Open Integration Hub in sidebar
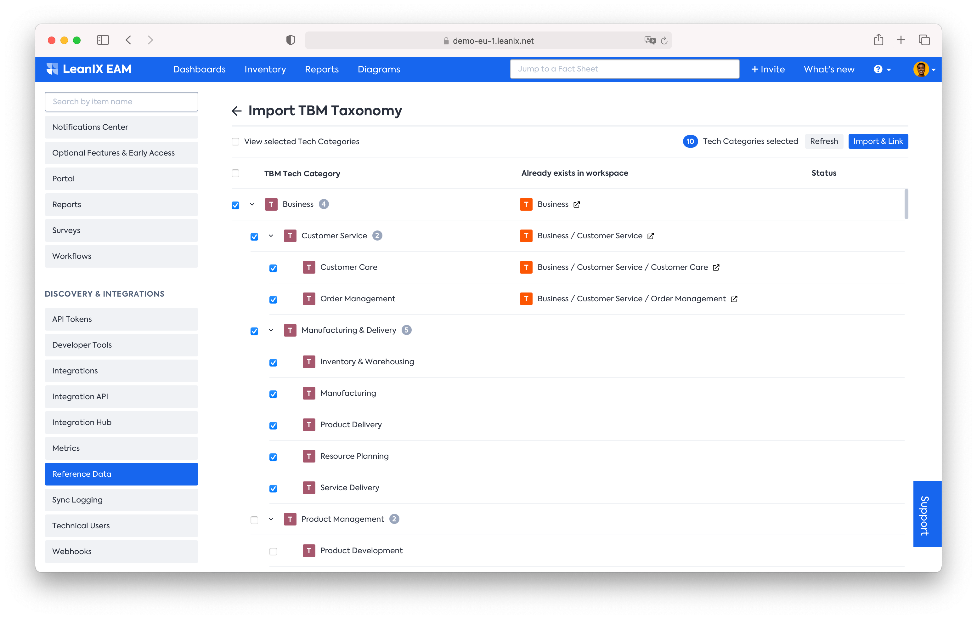Image resolution: width=977 pixels, height=619 pixels. 121,423
